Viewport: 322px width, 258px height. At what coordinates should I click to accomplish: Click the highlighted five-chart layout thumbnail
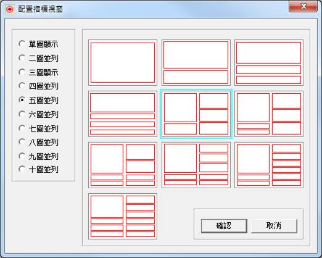[196, 114]
